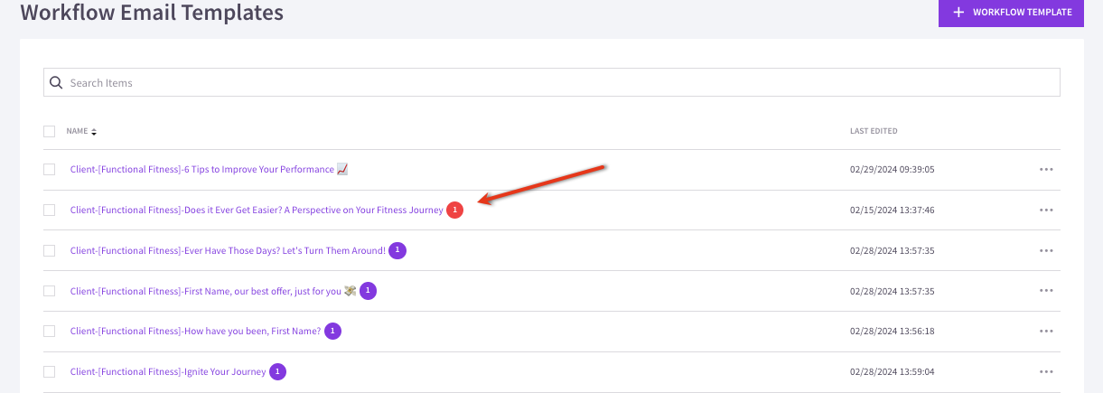Click the search magnifier icon
This screenshot has width=1103, height=393.
coord(55,82)
